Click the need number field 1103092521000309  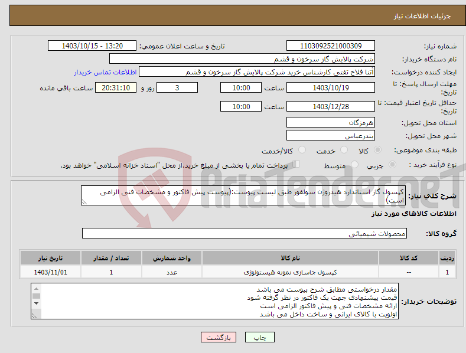click(331, 46)
